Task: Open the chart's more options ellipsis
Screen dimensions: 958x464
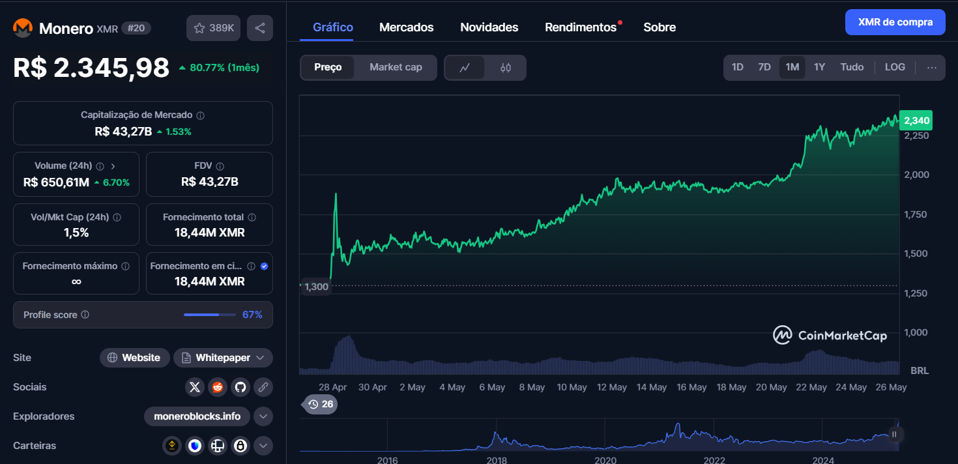Action: coord(931,67)
